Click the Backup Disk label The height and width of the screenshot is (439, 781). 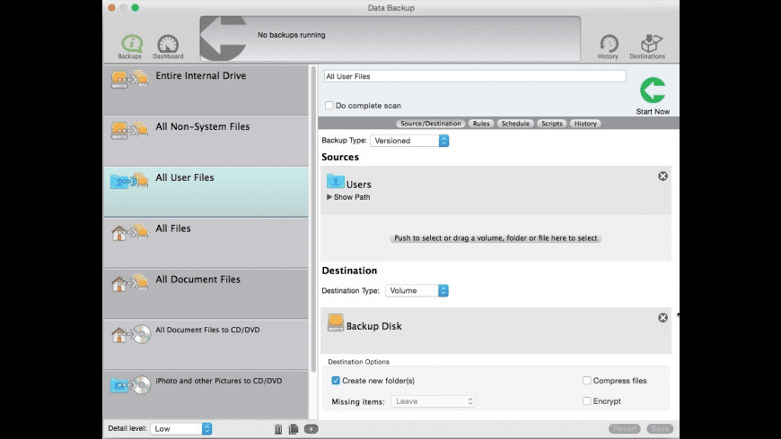pos(373,326)
